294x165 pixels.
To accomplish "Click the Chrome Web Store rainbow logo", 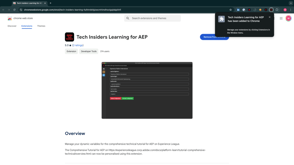I will pyautogui.click(x=10, y=18).
